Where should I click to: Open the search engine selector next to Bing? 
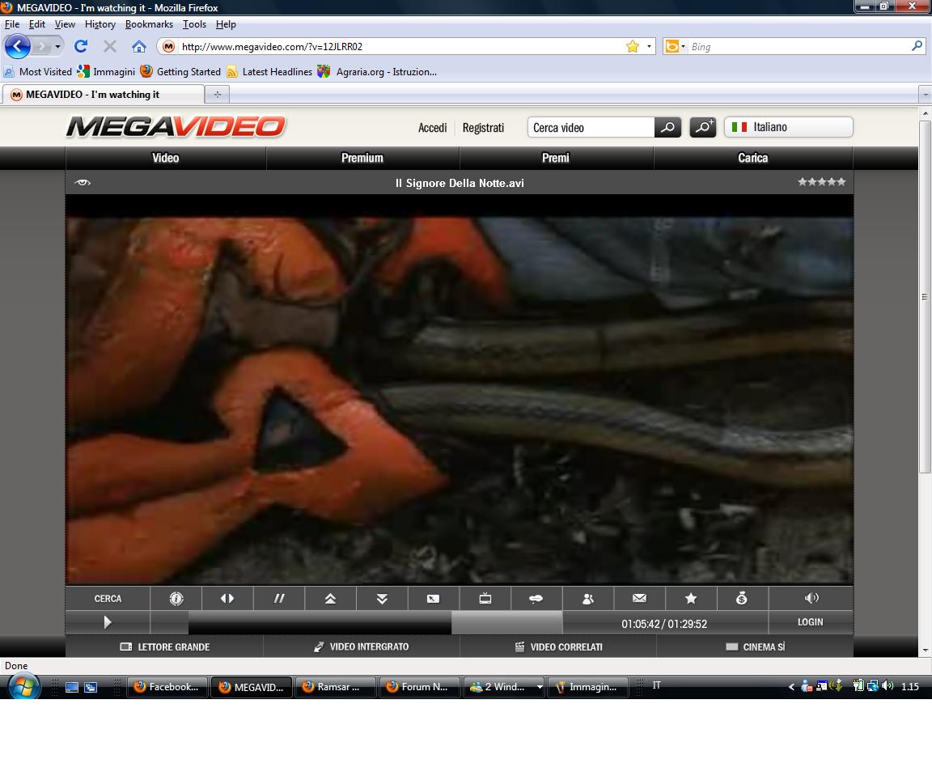coord(674,47)
